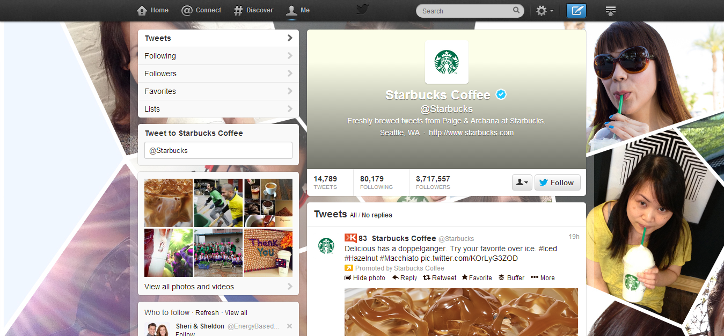Open the Home navigation item
Image resolution: width=724 pixels, height=336 pixels.
152,10
